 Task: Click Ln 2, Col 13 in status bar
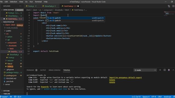(x=136, y=97)
